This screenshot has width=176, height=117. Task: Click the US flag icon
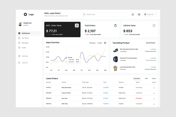tap(145, 14)
